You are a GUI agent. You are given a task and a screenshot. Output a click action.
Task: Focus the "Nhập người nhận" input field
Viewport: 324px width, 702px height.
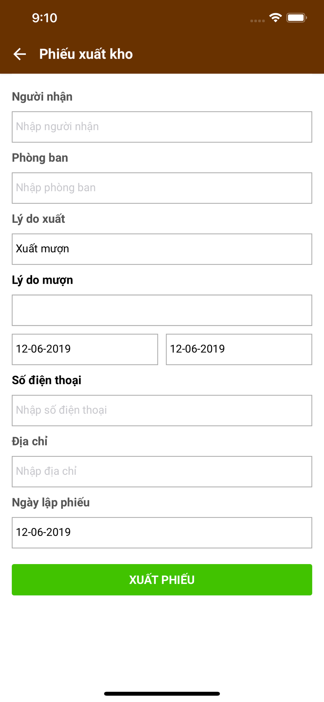click(162, 127)
